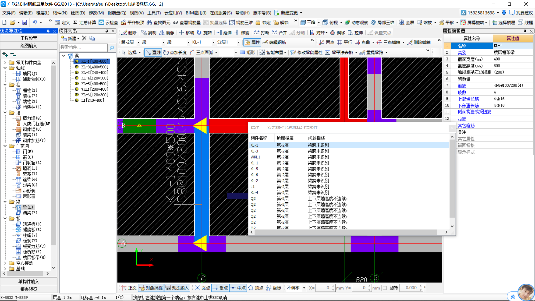The width and height of the screenshot is (535, 301).
Task: Open the 钢筋量(Q) menu
Action: click(117, 13)
